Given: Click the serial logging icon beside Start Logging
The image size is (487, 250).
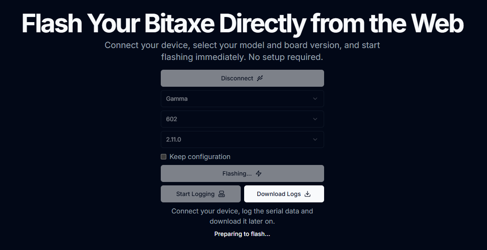Looking at the screenshot, I should (222, 194).
